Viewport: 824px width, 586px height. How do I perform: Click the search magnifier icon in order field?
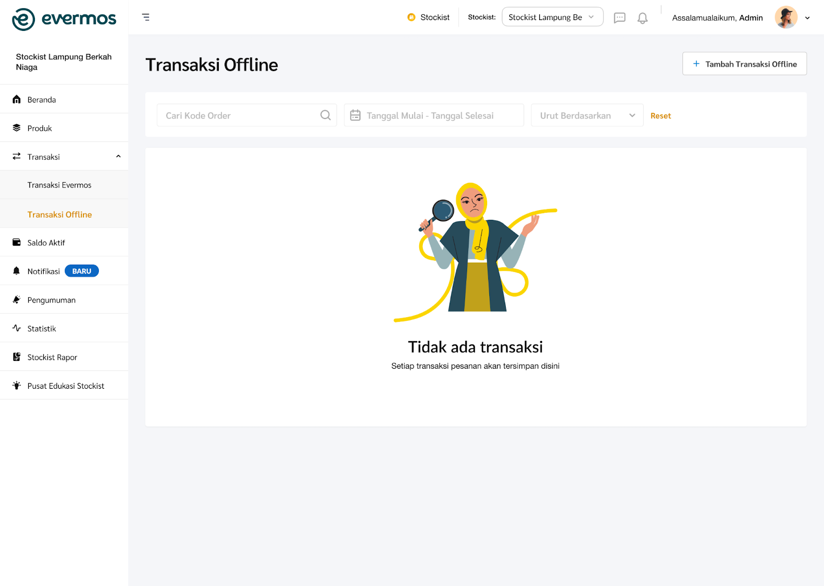click(325, 115)
